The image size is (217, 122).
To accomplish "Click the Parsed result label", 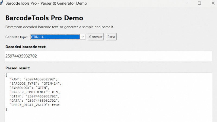I will coord(18,68).
